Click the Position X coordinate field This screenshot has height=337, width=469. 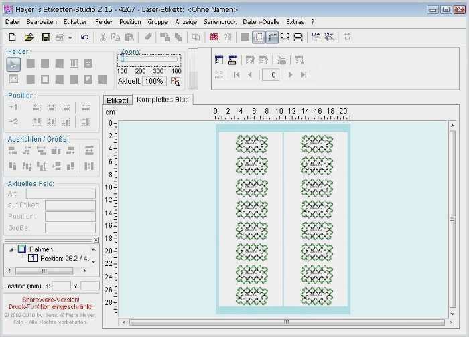click(x=62, y=286)
